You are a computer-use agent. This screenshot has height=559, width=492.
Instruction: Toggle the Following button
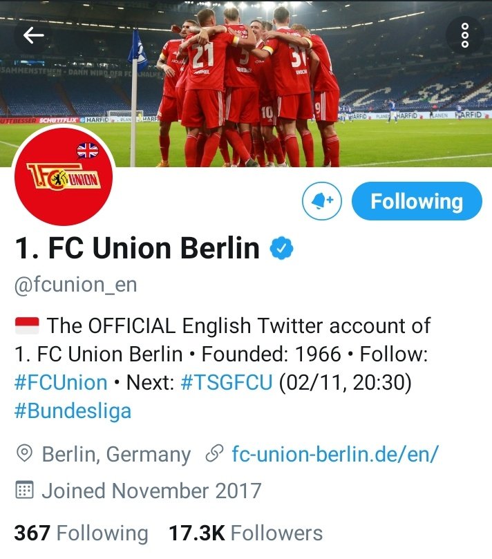(x=417, y=201)
